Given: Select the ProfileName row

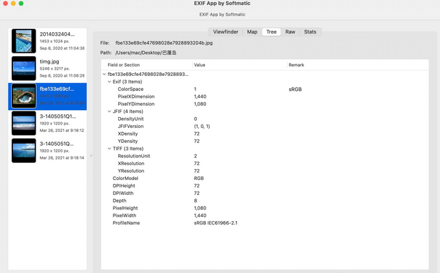Looking at the screenshot, I should point(265,223).
